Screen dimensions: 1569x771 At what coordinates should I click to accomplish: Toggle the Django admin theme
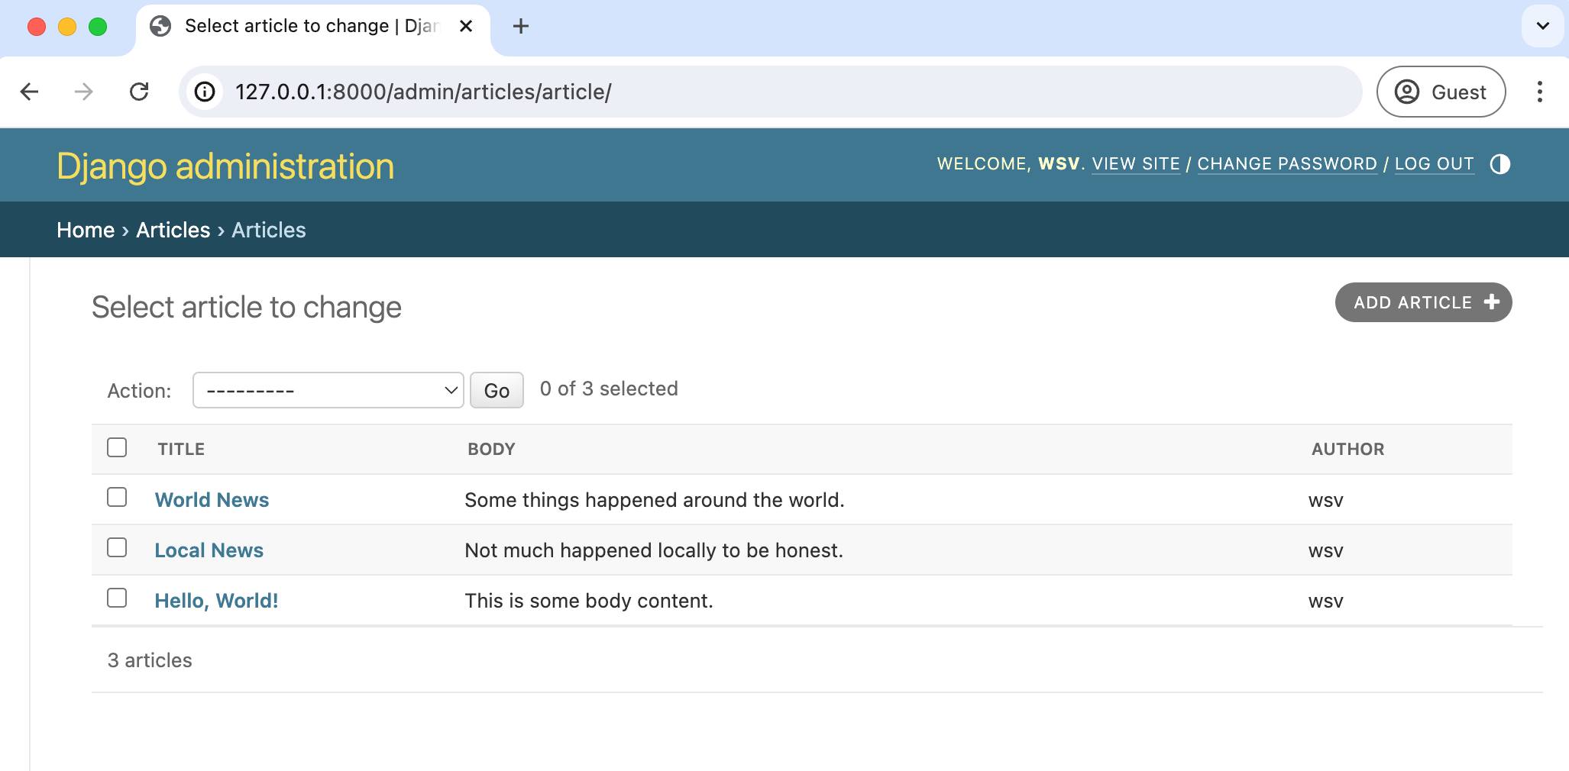coord(1499,164)
